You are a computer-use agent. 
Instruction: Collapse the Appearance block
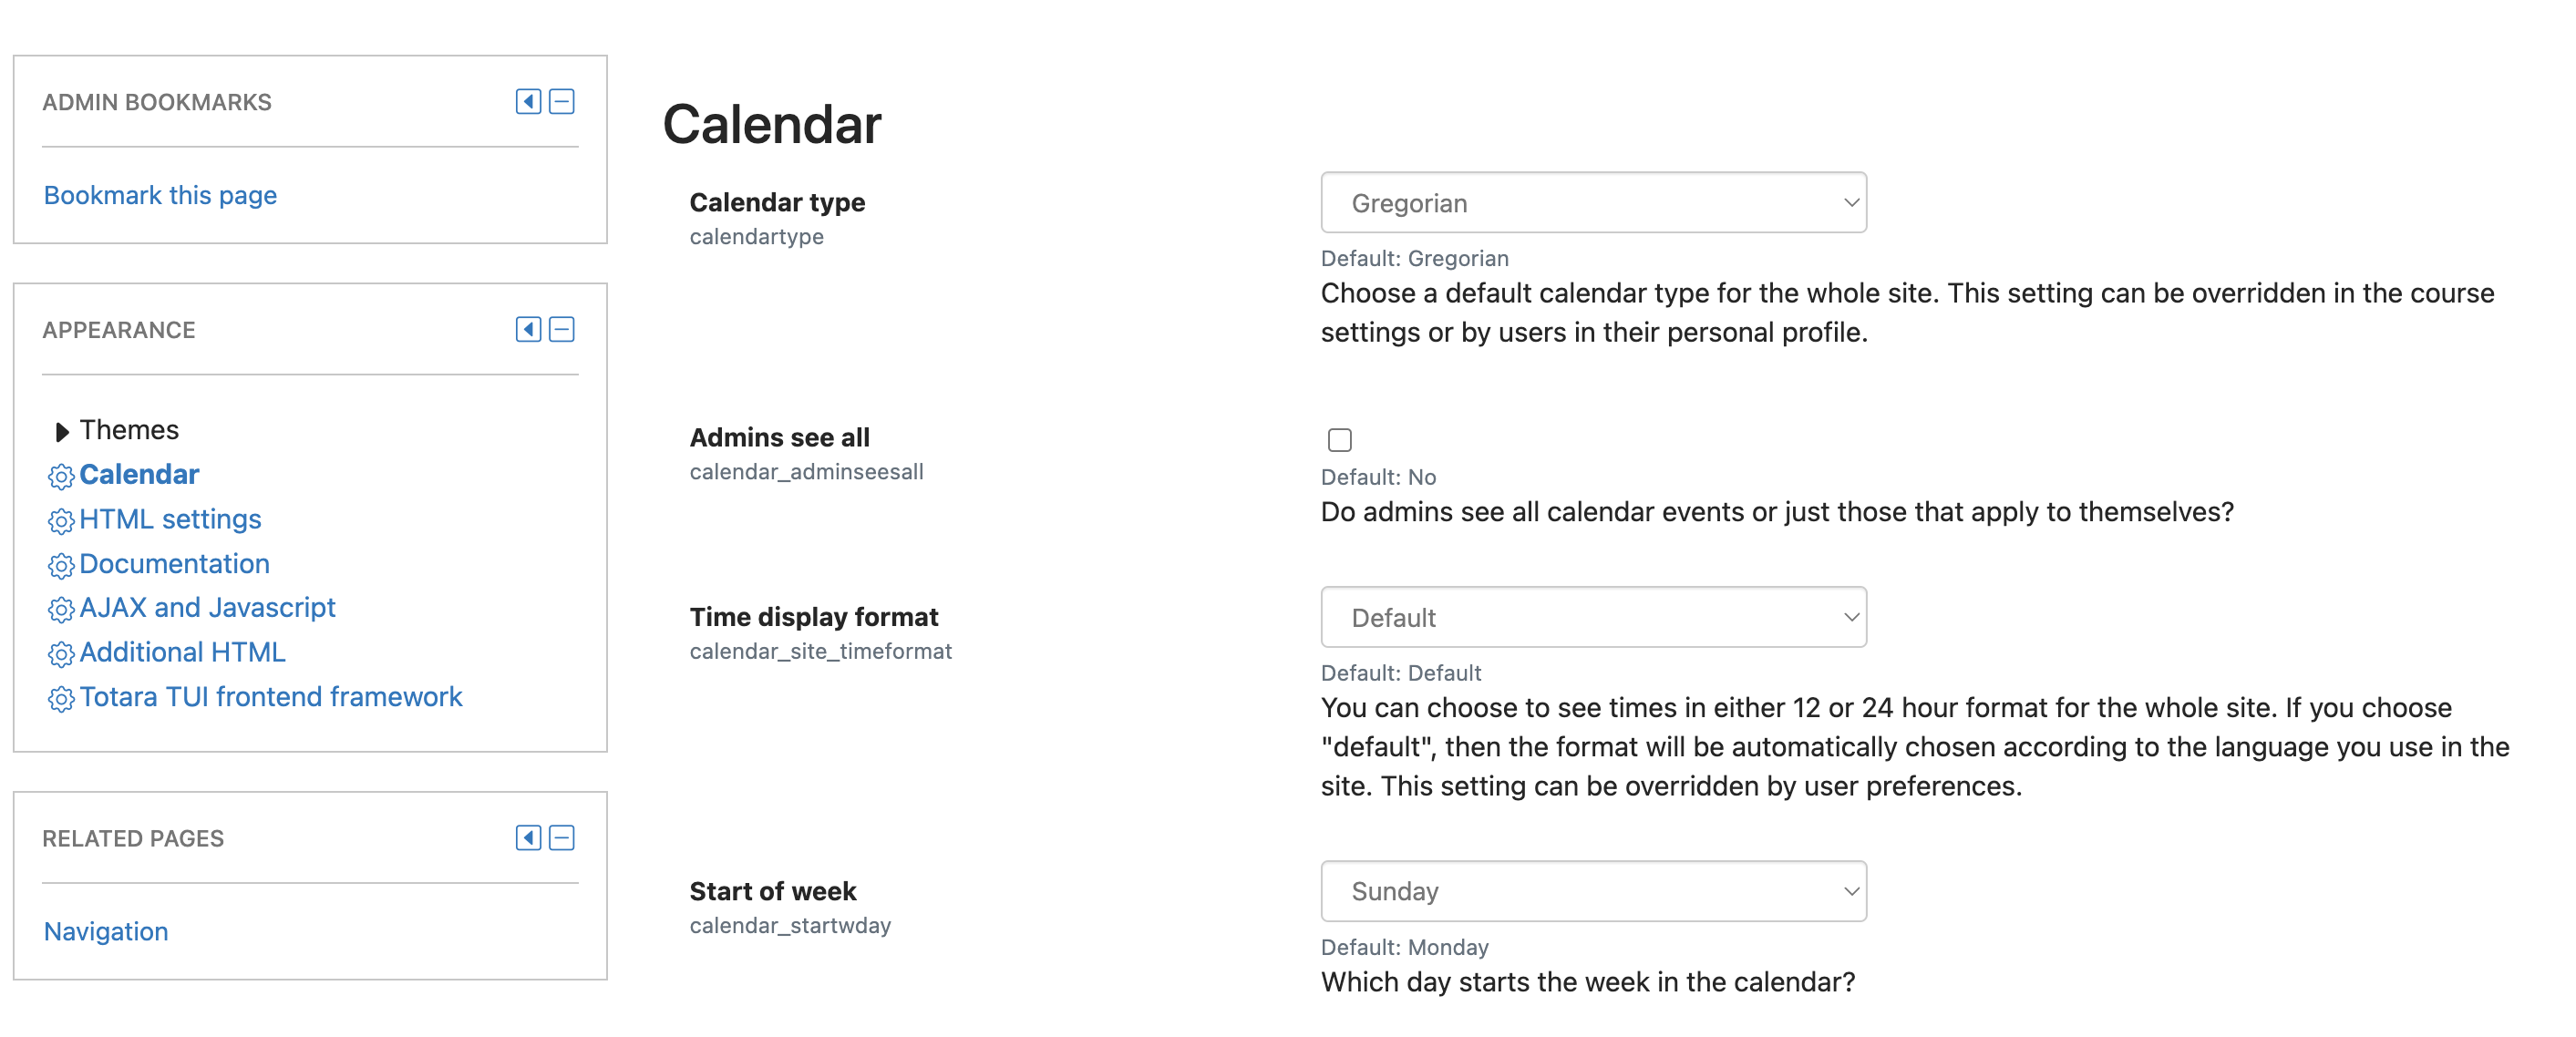click(x=562, y=329)
